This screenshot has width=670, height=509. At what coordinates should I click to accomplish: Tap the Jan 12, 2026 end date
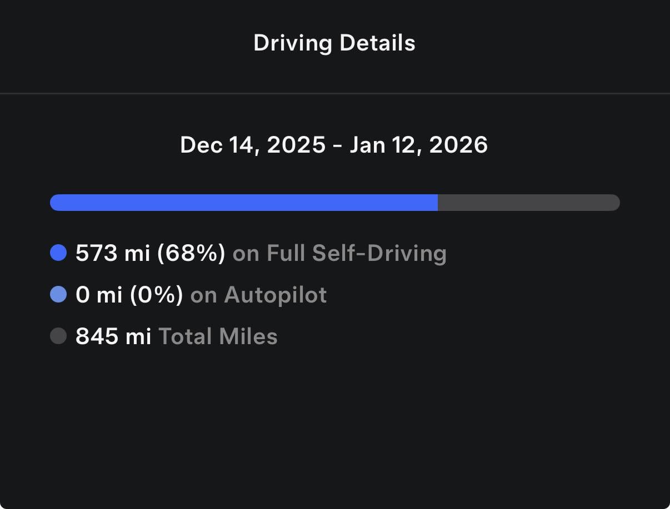(x=418, y=145)
